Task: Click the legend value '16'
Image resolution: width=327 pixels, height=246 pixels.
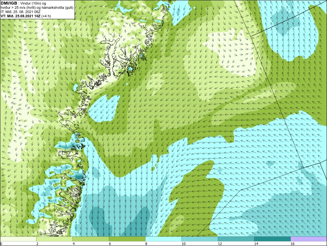Action: pyautogui.click(x=292, y=244)
